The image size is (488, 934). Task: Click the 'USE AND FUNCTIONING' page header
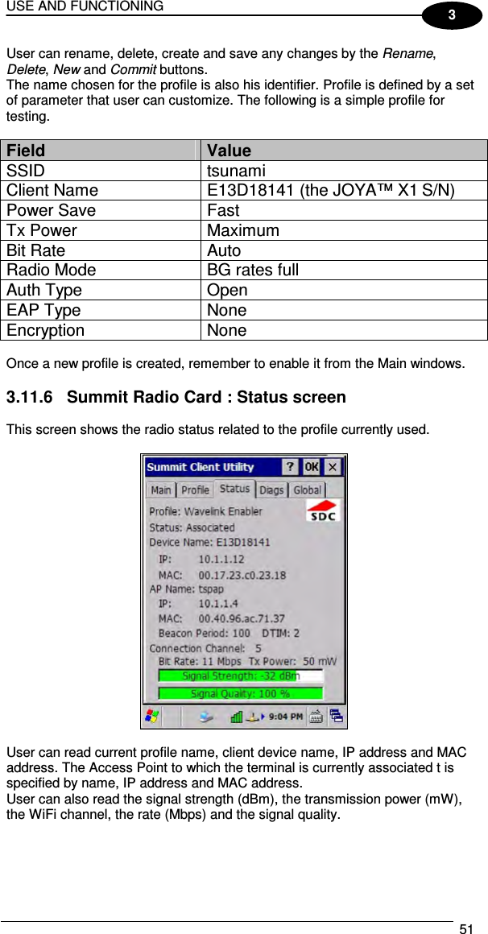pyautogui.click(x=84, y=6)
